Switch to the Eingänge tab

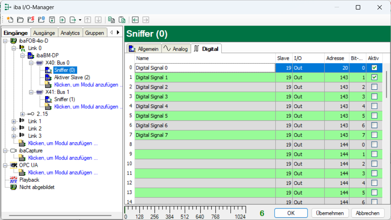point(16,33)
